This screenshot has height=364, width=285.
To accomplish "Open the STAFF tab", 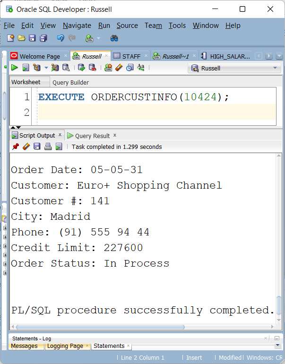I will point(131,56).
